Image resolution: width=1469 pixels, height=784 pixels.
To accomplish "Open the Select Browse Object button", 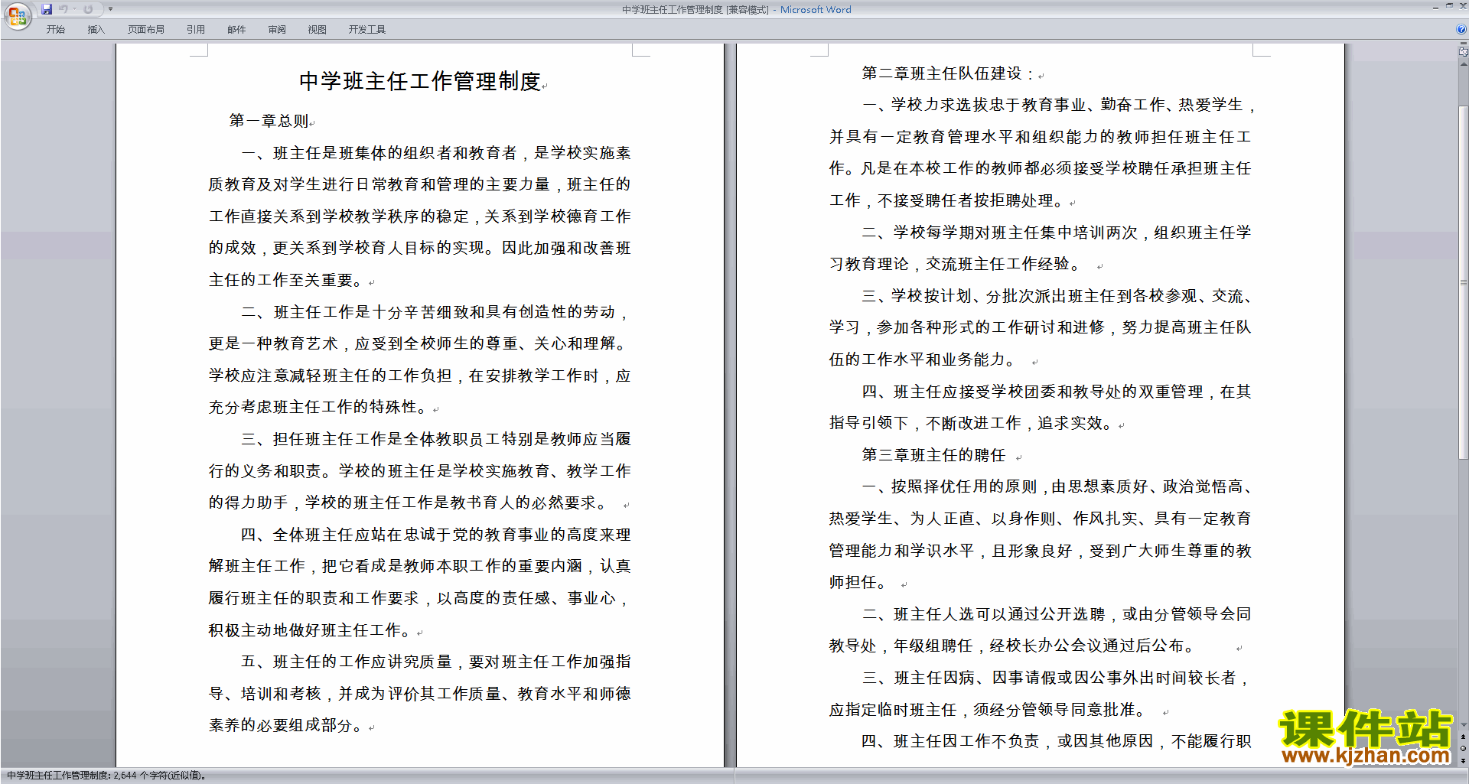I will tap(1463, 749).
